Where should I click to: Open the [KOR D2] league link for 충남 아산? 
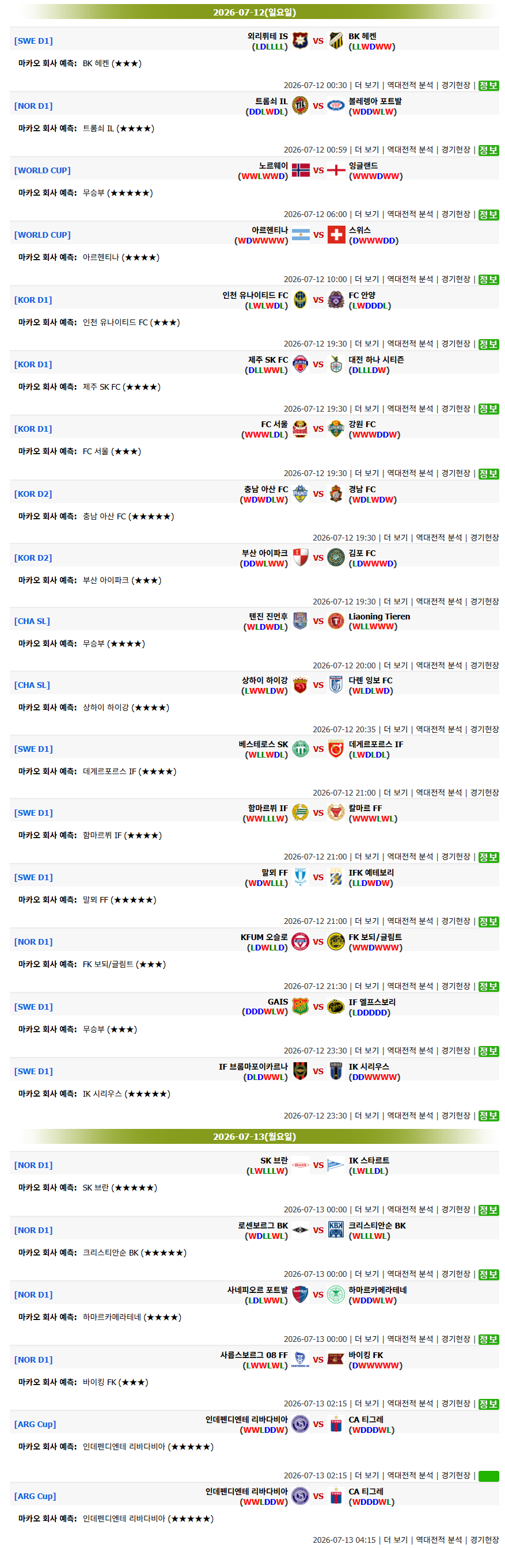[33, 494]
